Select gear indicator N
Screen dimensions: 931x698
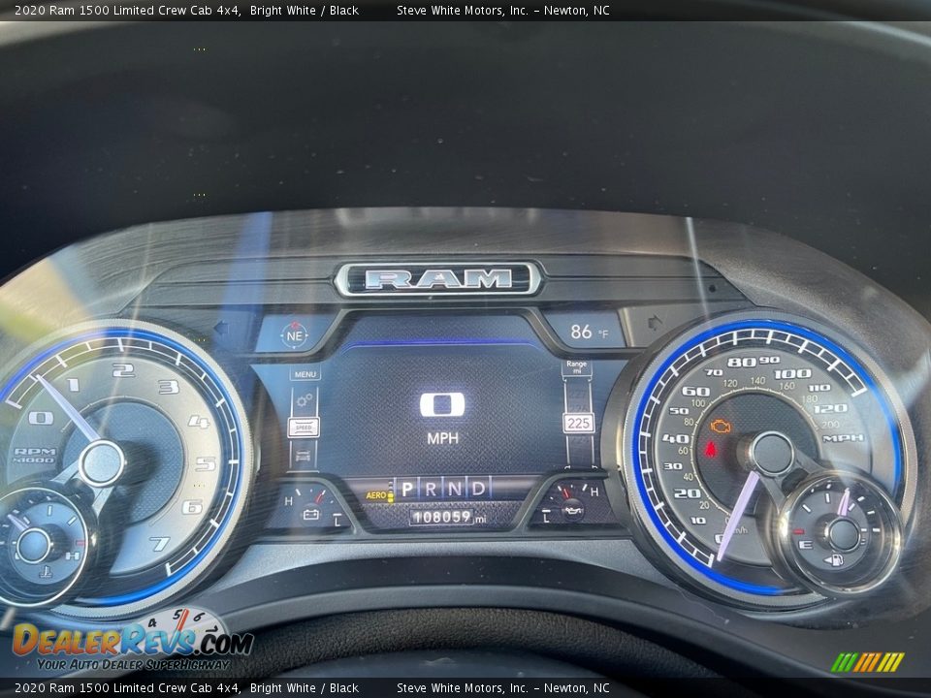click(x=454, y=489)
